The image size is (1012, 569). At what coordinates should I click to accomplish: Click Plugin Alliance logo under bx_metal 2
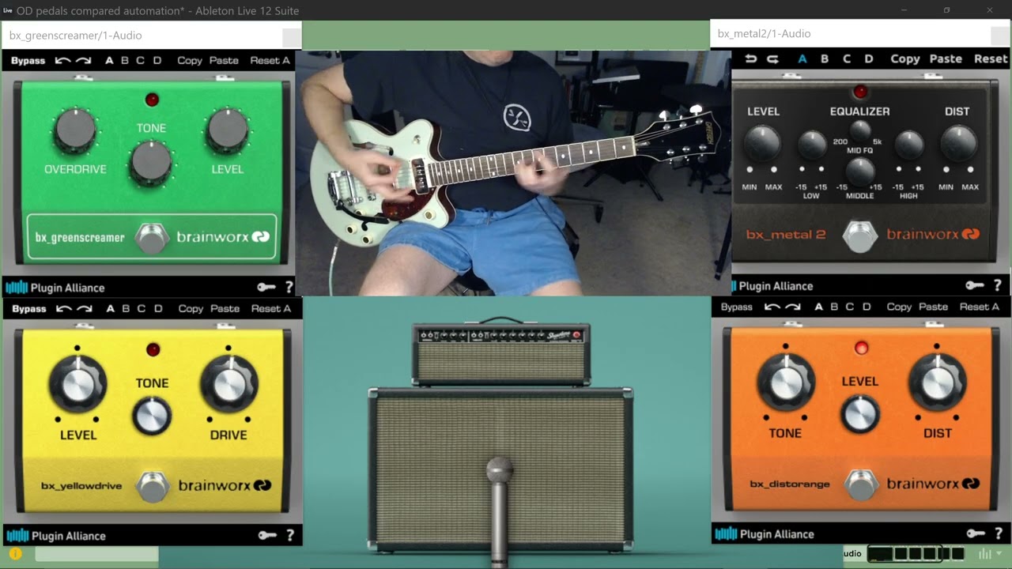click(x=772, y=286)
